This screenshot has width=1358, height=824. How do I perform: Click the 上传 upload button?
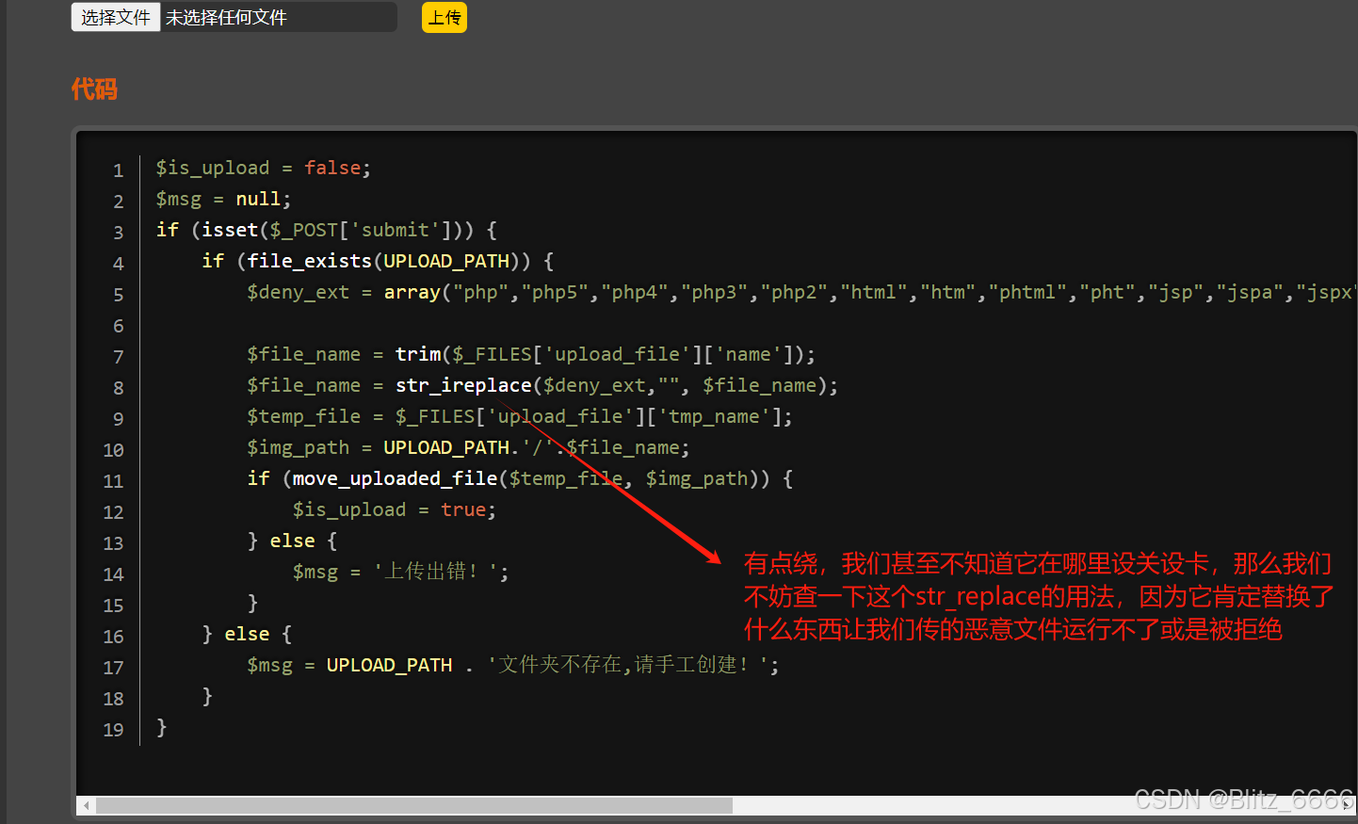[x=445, y=17]
